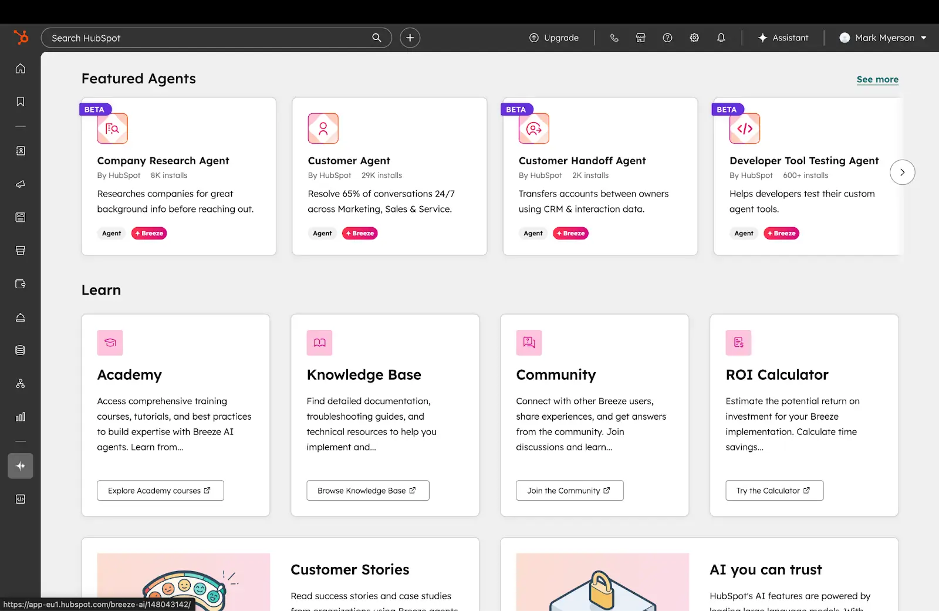
Task: Click the Upgrade button
Action: pyautogui.click(x=554, y=38)
